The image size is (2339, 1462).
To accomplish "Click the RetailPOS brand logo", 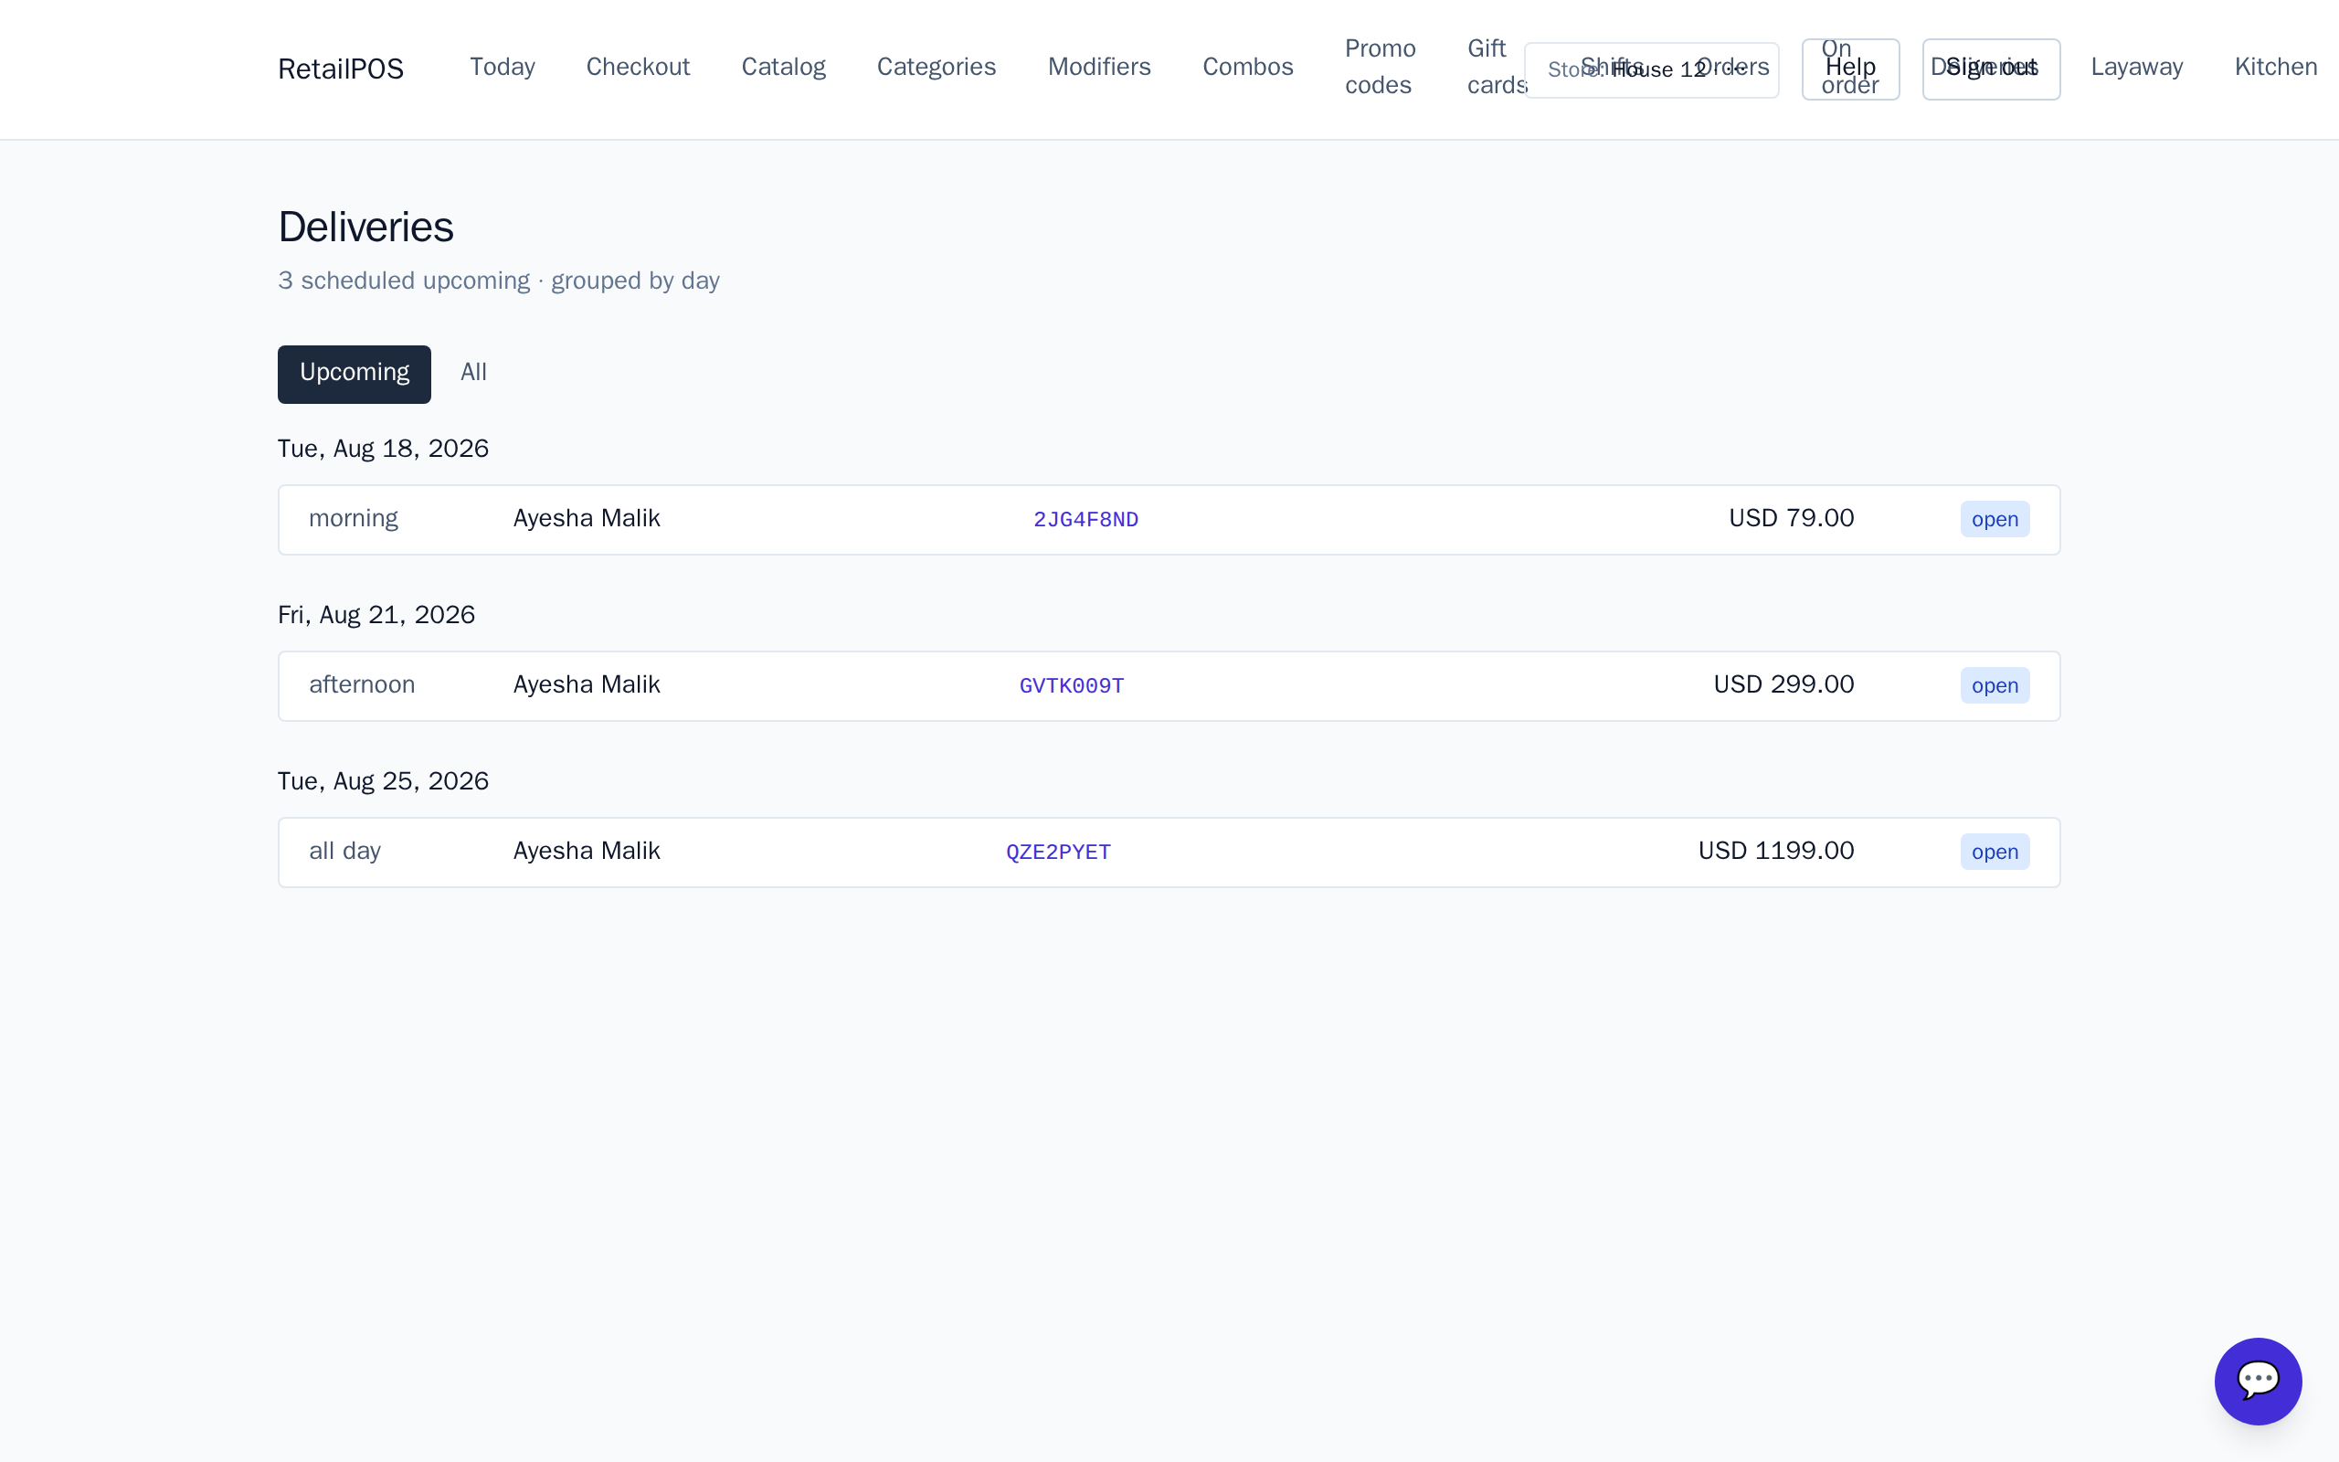I will pos(340,69).
